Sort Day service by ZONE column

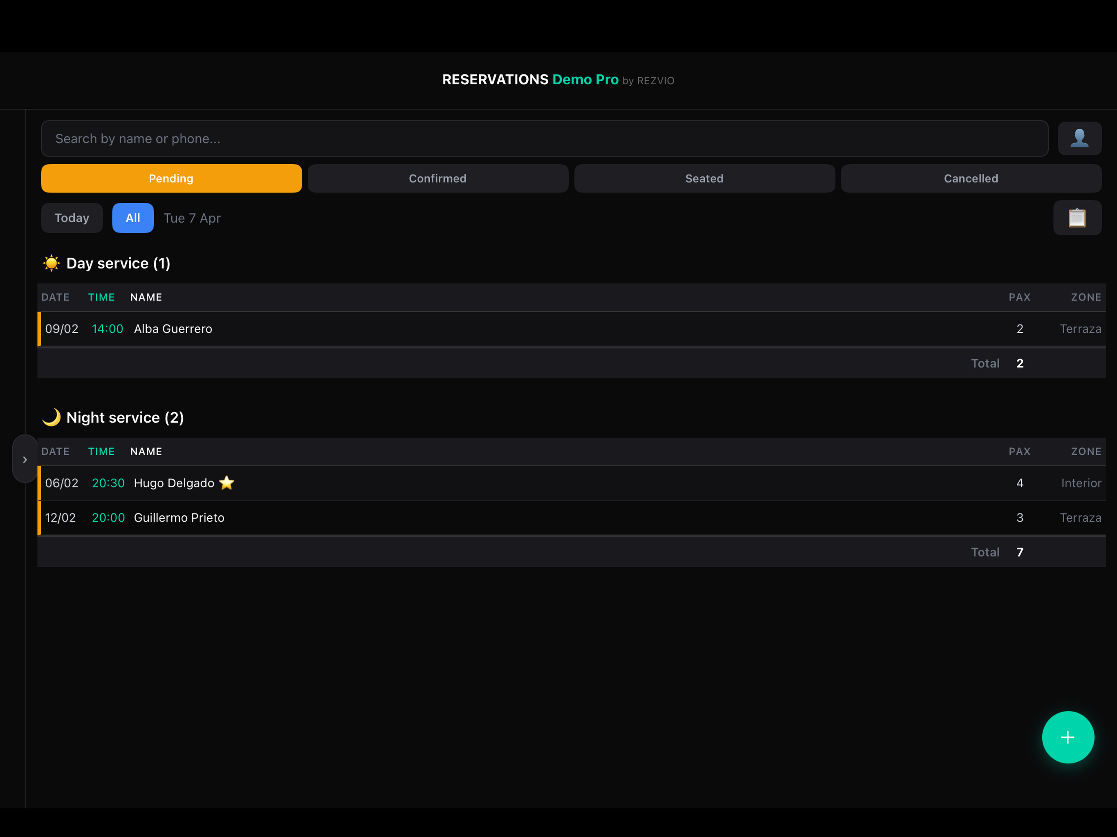coord(1086,297)
